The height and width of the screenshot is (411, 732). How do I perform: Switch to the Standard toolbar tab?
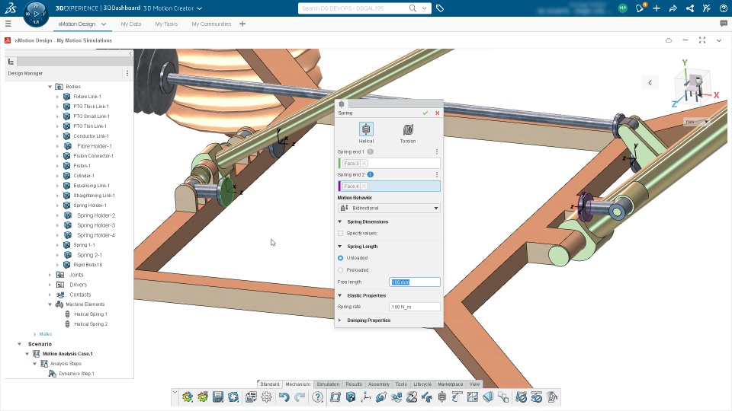coord(269,384)
